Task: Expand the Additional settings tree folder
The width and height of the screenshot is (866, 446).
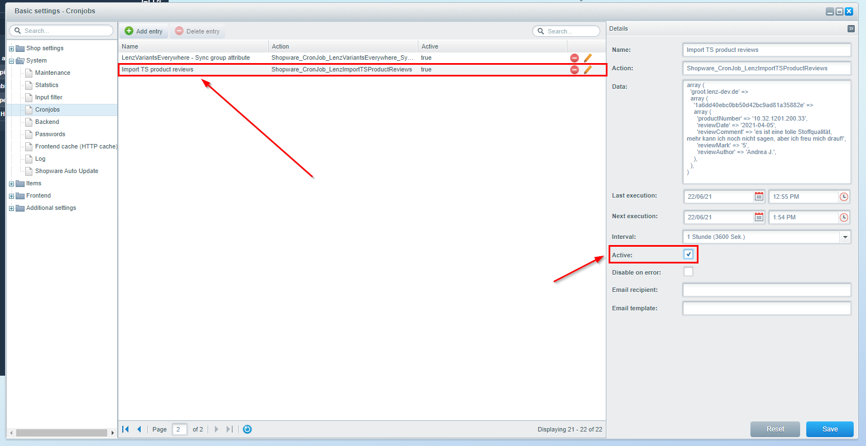Action: [12, 208]
